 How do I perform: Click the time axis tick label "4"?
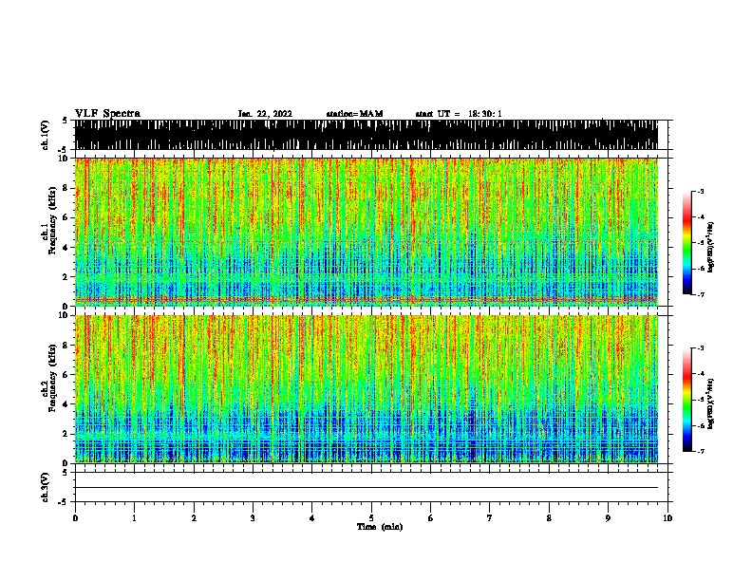point(312,518)
